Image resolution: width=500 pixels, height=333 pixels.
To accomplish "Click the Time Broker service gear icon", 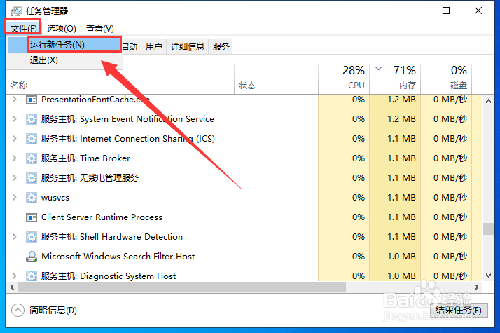I will [32, 158].
